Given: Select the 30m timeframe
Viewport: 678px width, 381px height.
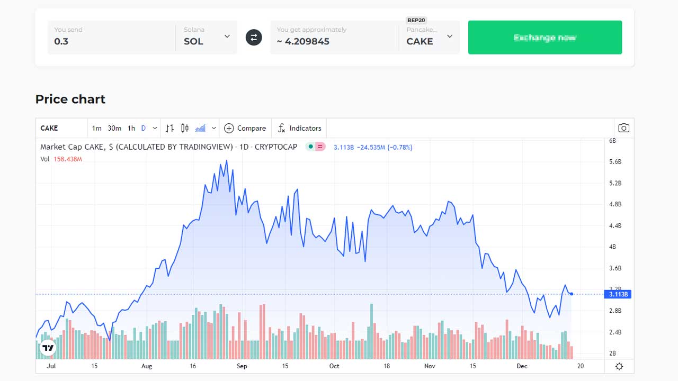Looking at the screenshot, I should (114, 128).
